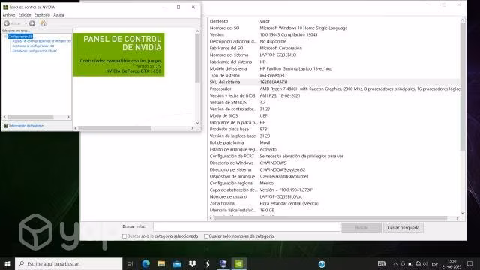This screenshot has width=480, height=270.
Task: Click the taskbar search box
Action: (68, 263)
